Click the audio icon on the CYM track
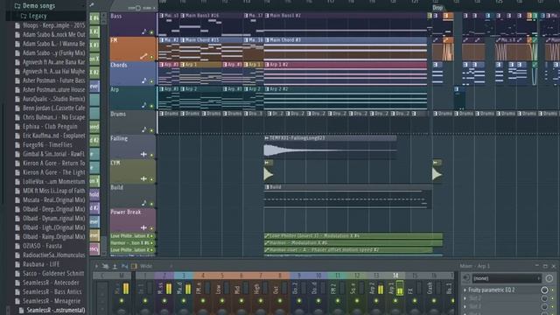The height and width of the screenshot is (315, 560). point(143,178)
